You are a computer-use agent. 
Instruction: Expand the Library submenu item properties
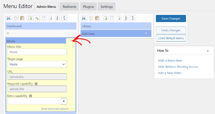point(146,26)
